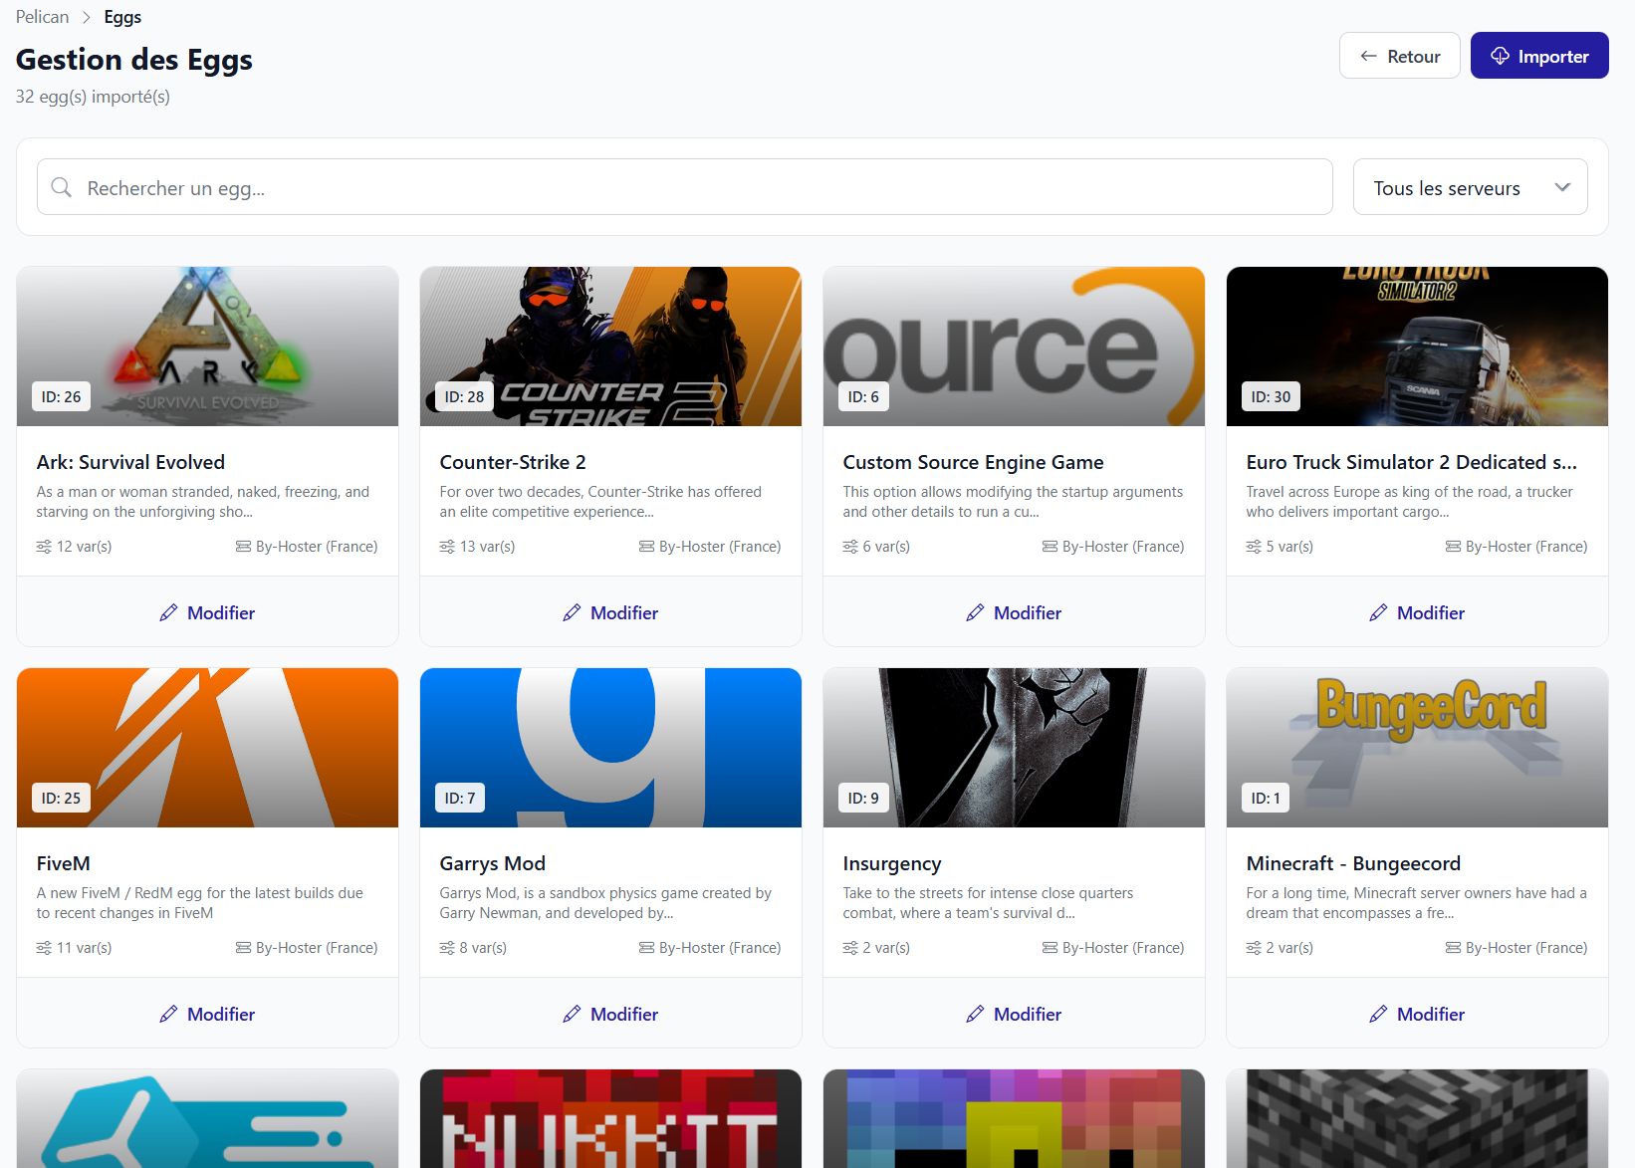Click pencil icon on Counter-Strike 2 card
1635x1168 pixels.
pyautogui.click(x=572, y=612)
